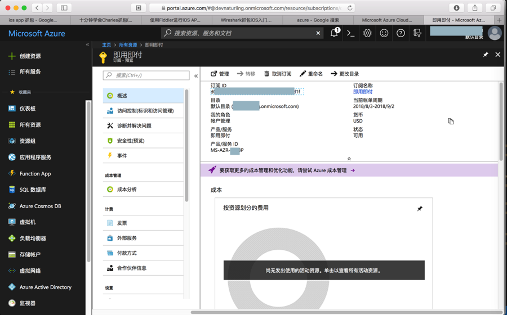The width and height of the screenshot is (507, 315).
Task: Open 负载均衡器 in sidebar
Action: coord(27,238)
